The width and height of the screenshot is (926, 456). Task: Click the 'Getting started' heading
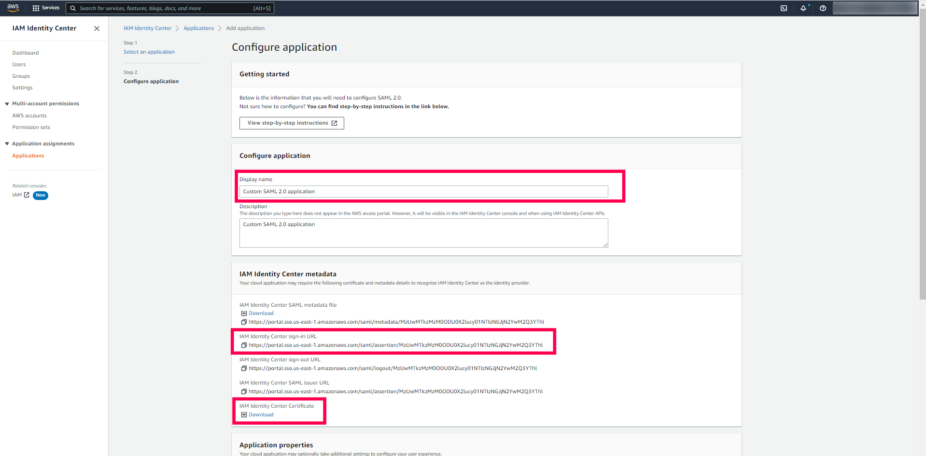[264, 74]
